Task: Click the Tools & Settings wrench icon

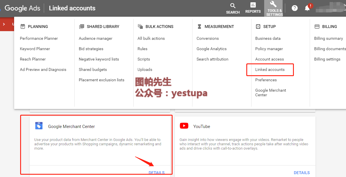Action: pos(273,4)
